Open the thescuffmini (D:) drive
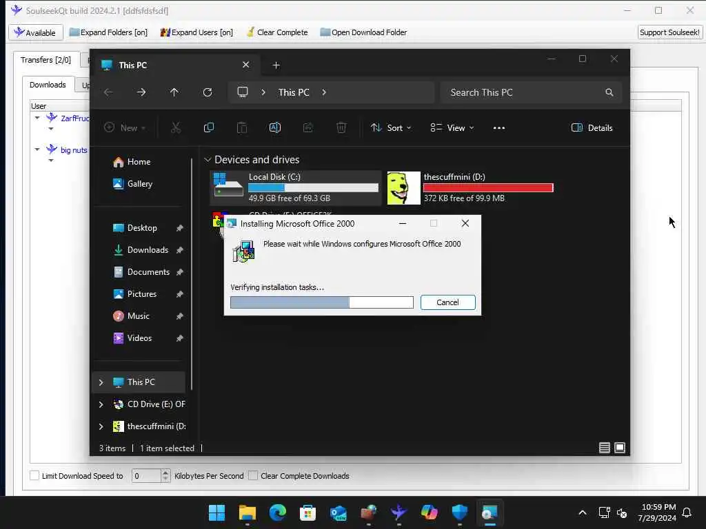This screenshot has height=529, width=706. pos(470,187)
